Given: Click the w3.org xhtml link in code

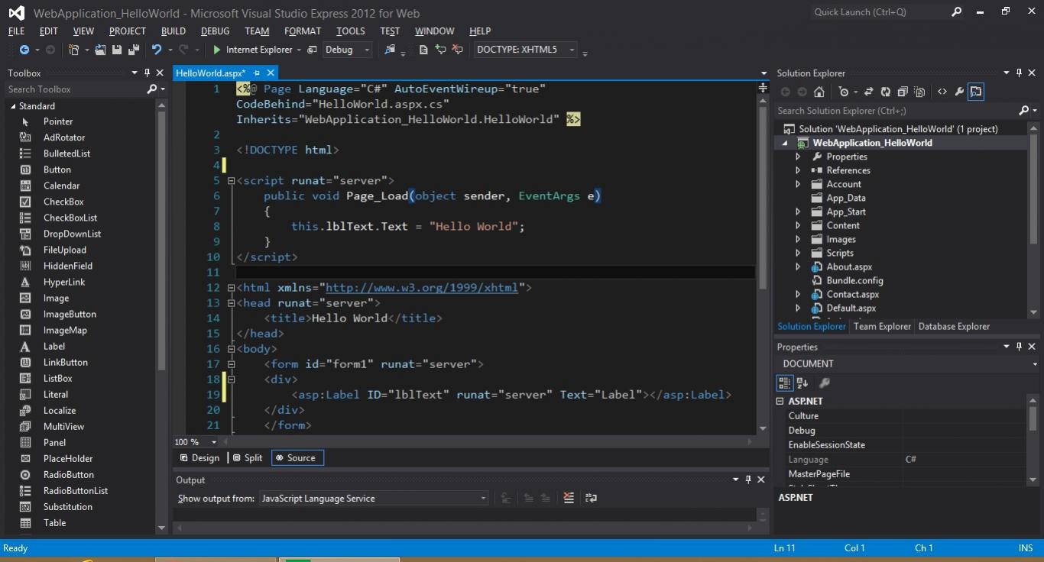Looking at the screenshot, I should 422,288.
